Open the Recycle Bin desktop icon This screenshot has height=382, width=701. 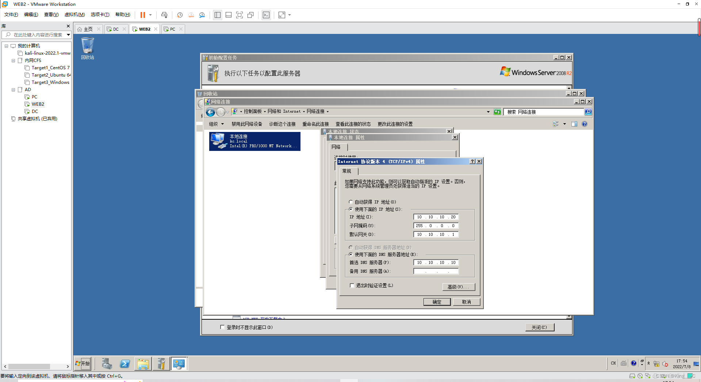point(88,48)
